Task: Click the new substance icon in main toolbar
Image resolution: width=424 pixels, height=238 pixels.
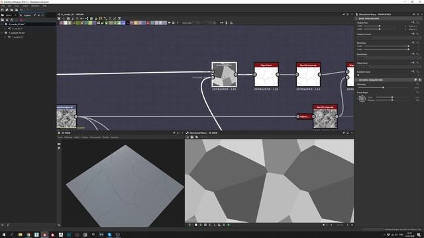Action: [x=3, y=10]
